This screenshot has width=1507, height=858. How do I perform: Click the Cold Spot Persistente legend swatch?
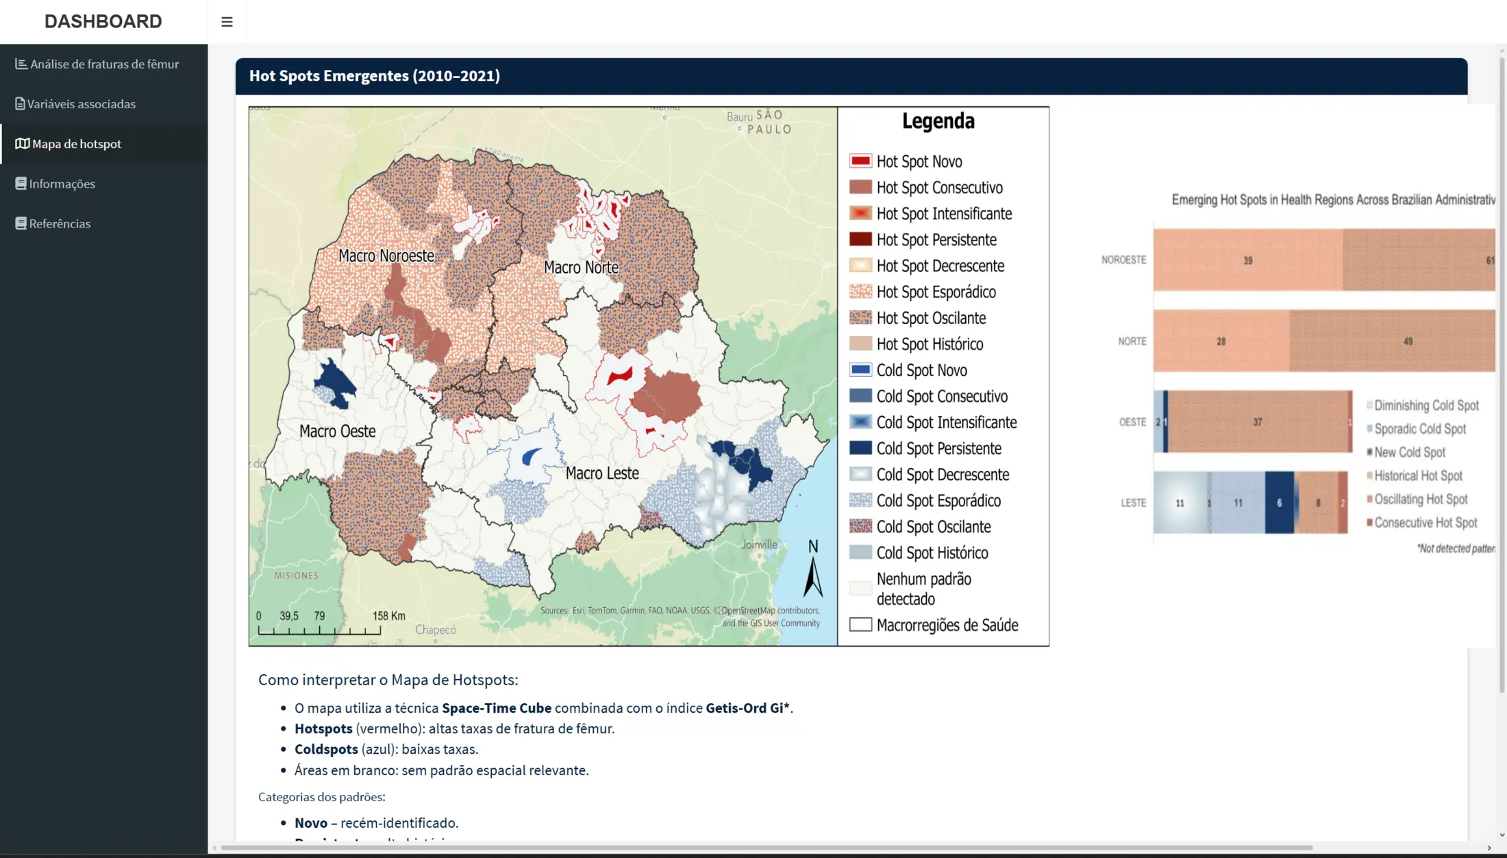click(x=860, y=448)
